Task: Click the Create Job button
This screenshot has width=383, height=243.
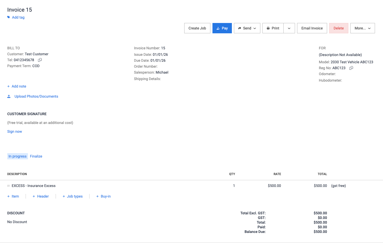Action: 197,28
